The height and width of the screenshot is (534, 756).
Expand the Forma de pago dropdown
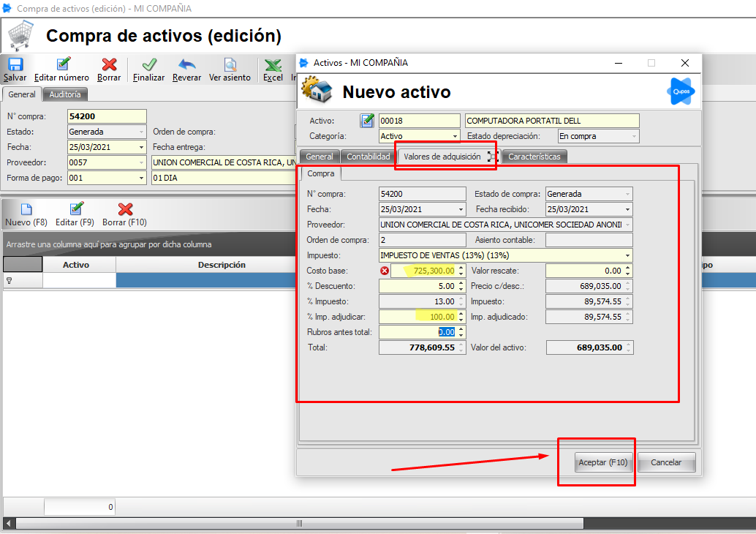(141, 178)
